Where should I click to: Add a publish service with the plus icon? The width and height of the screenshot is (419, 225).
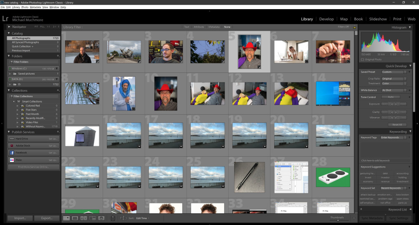click(x=58, y=132)
